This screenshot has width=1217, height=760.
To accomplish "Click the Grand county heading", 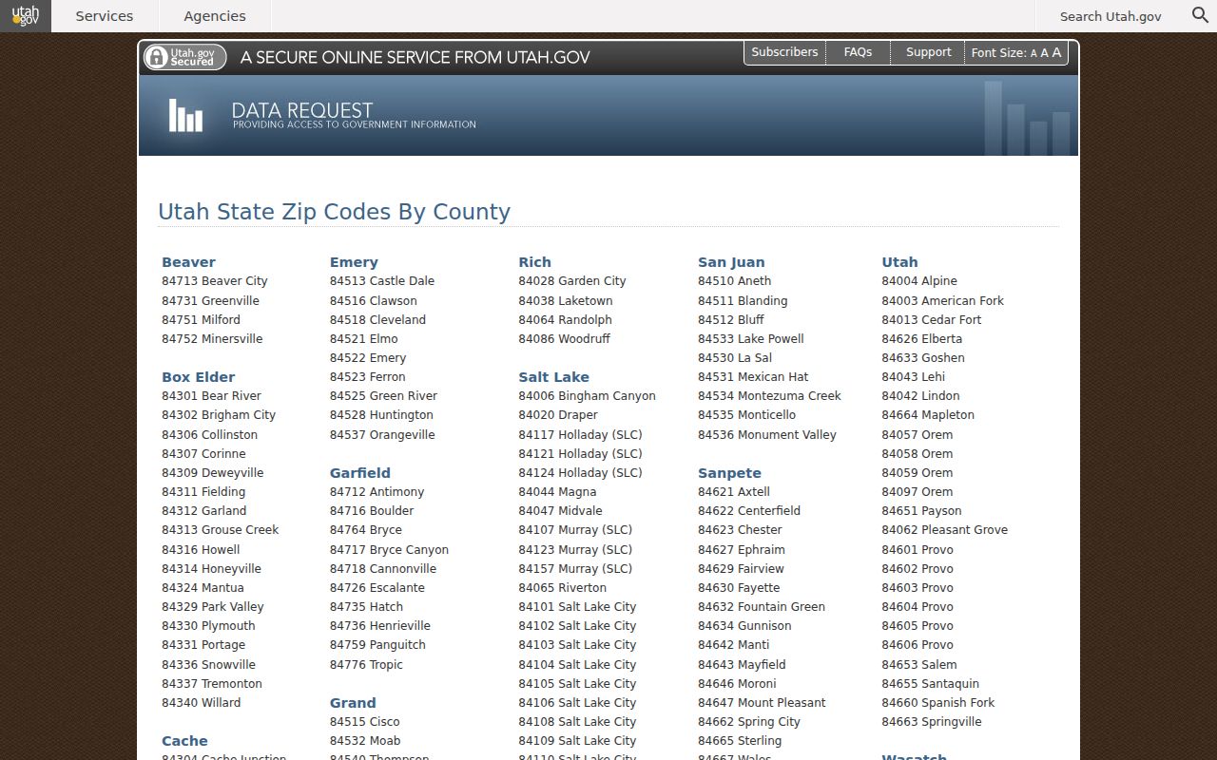I will click(x=353, y=703).
